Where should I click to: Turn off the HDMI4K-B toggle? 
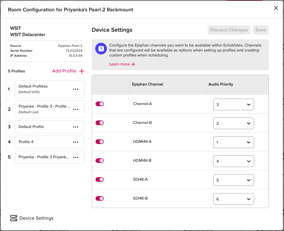100,161
